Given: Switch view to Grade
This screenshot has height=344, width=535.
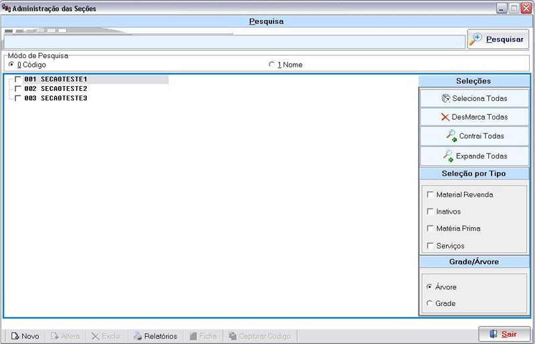Looking at the screenshot, I should click(x=429, y=304).
